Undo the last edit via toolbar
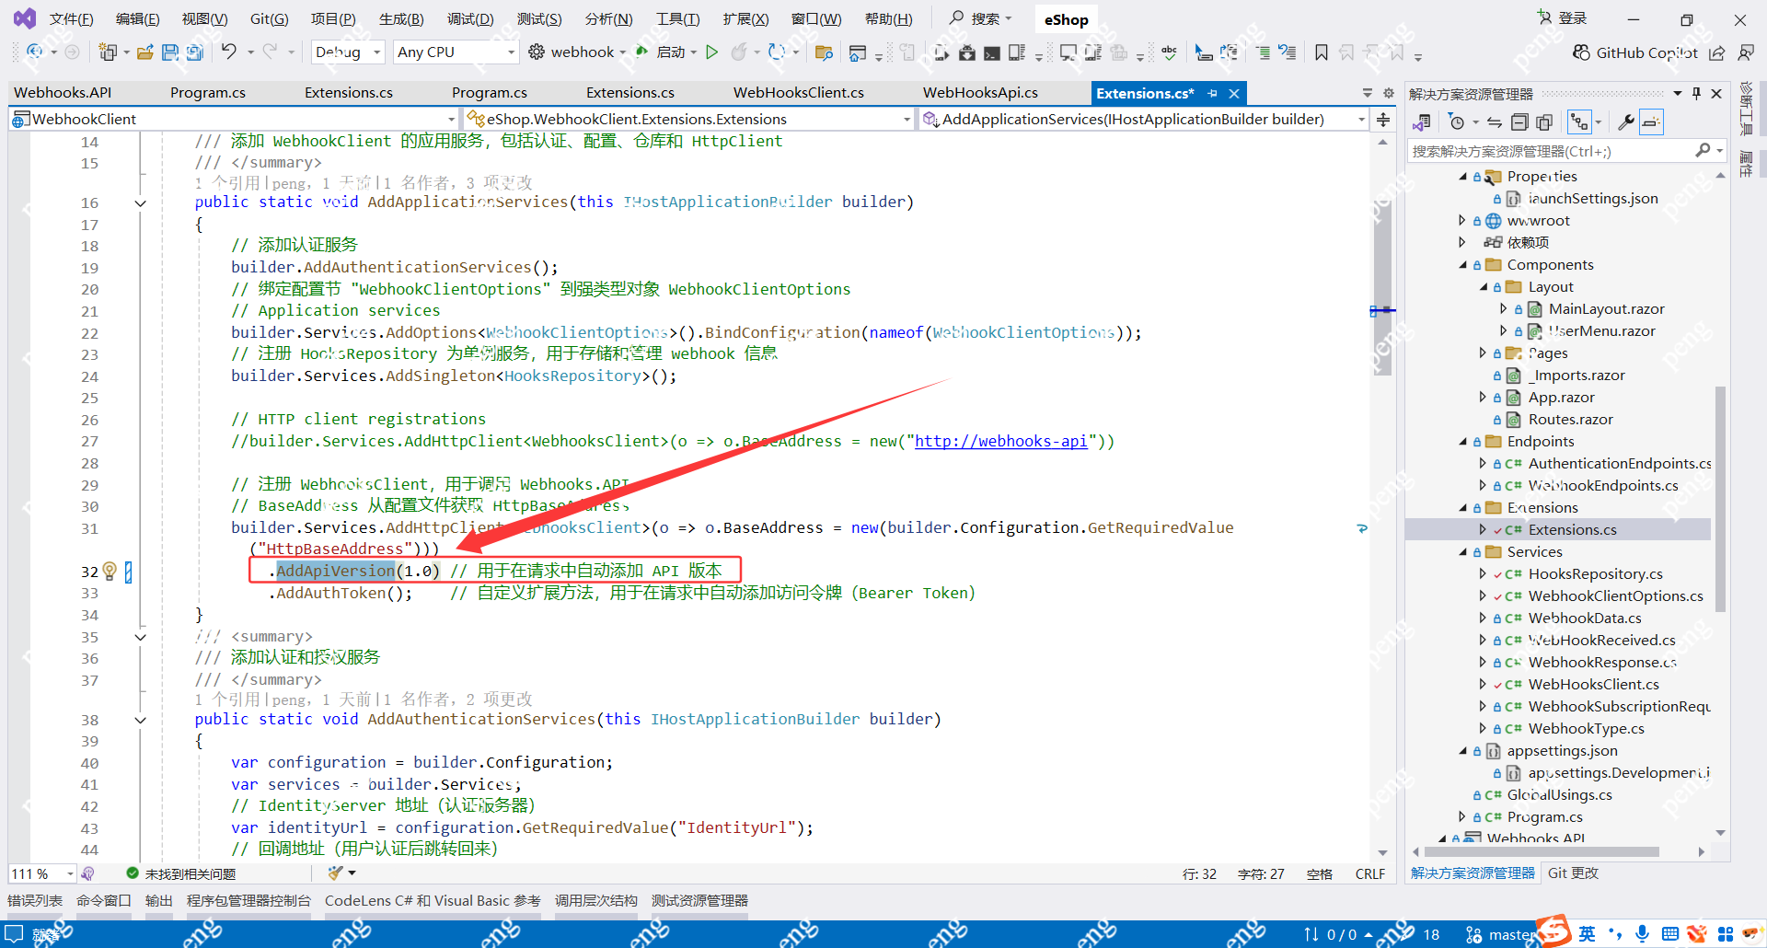The width and height of the screenshot is (1767, 948). [x=229, y=52]
